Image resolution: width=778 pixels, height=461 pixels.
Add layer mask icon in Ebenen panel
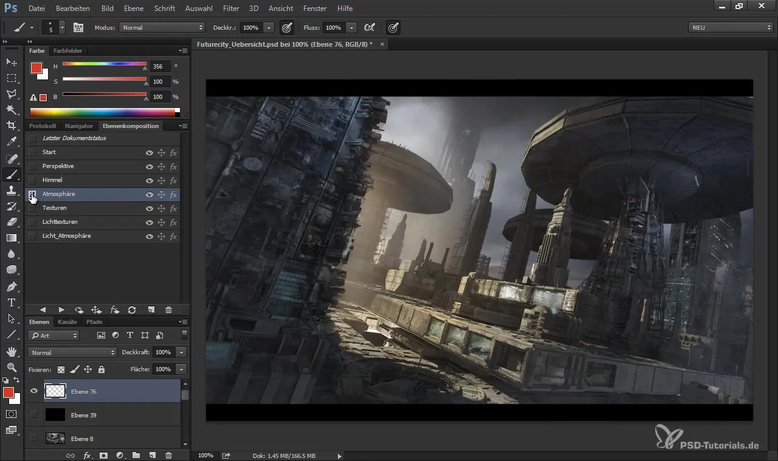103,455
